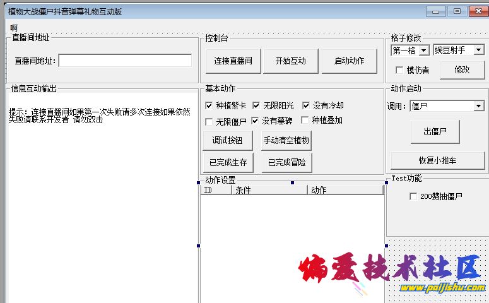The width and height of the screenshot is (489, 303).
Task: Enable the 无限僵尸 checkbox
Action: point(209,121)
